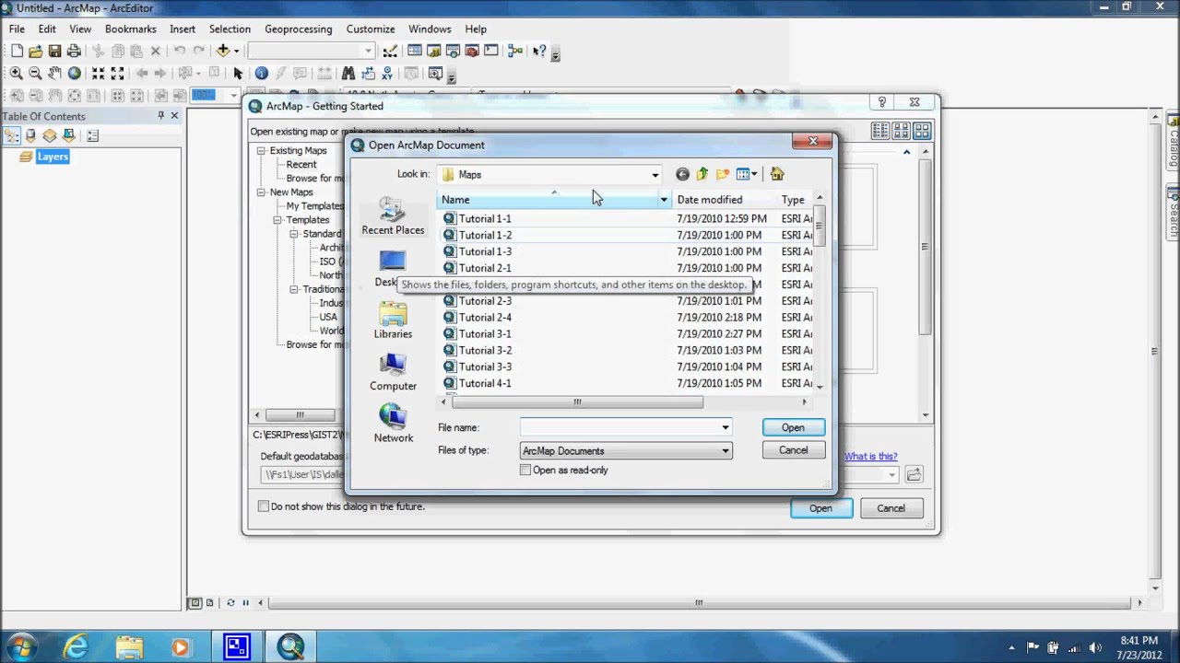Screen dimensions: 1180x663
Task: Click the Up One Level folder icon
Action: click(x=702, y=174)
